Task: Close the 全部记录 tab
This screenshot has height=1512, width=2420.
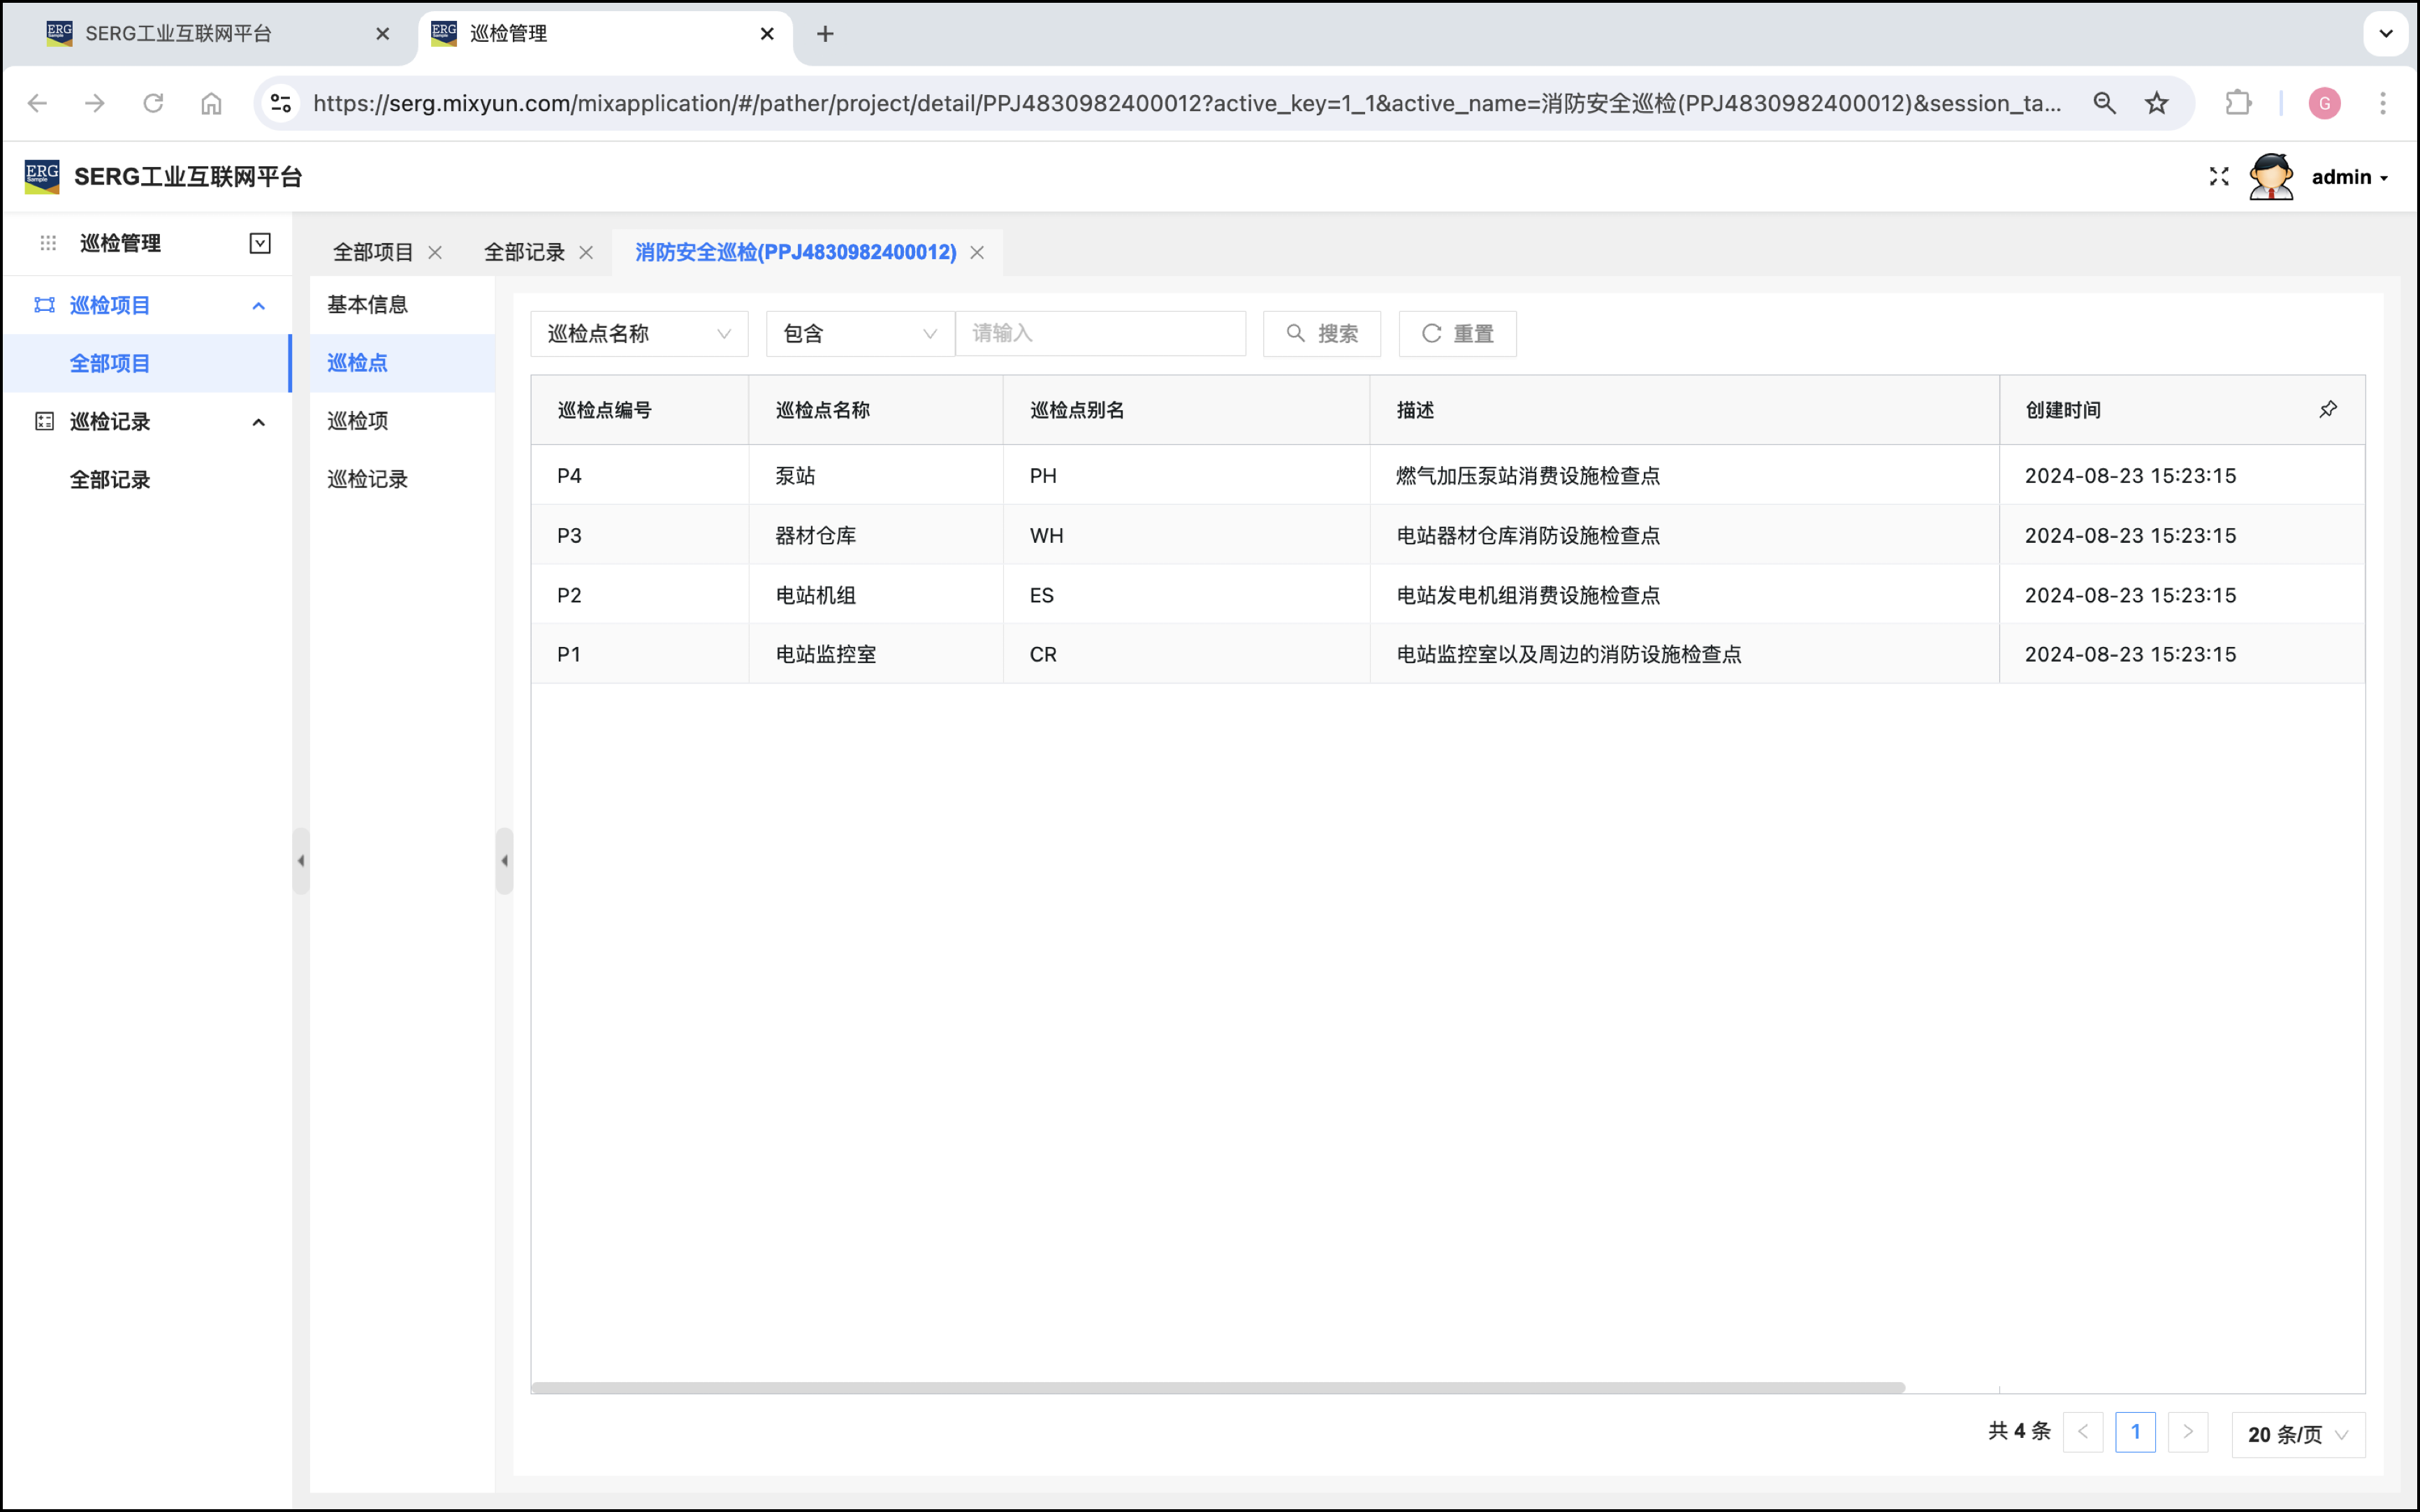Action: [x=587, y=253]
